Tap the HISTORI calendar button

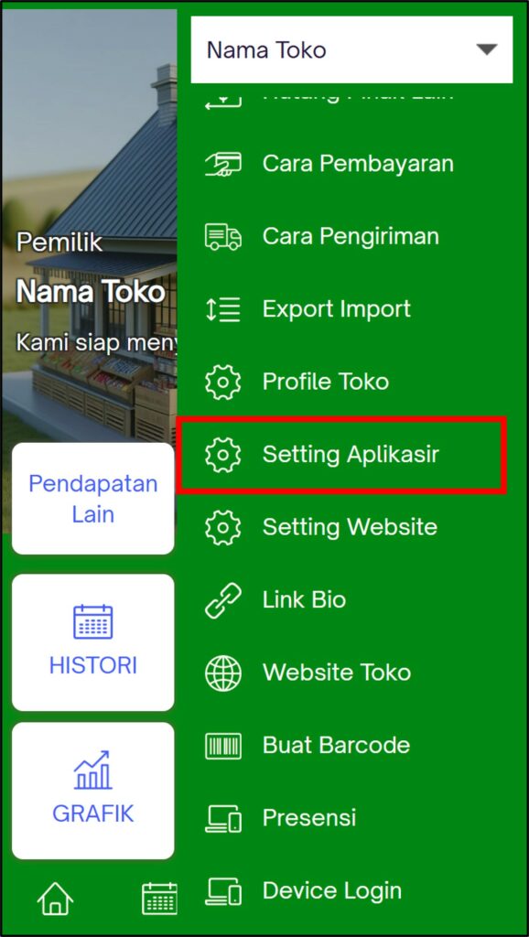(x=93, y=642)
